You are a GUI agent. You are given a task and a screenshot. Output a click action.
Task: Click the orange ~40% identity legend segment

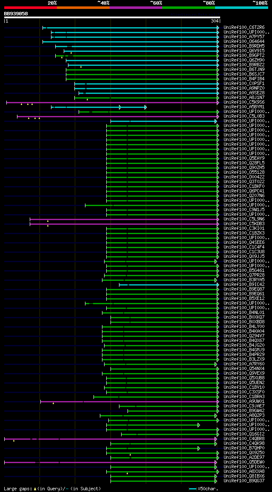[x=83, y=7]
